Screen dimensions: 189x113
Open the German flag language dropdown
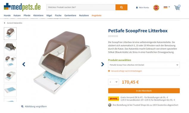[x=167, y=7]
